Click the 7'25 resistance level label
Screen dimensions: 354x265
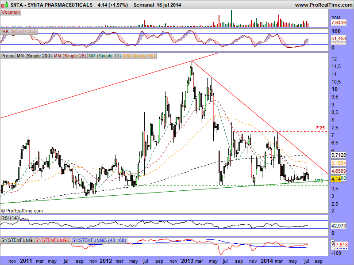click(320, 128)
